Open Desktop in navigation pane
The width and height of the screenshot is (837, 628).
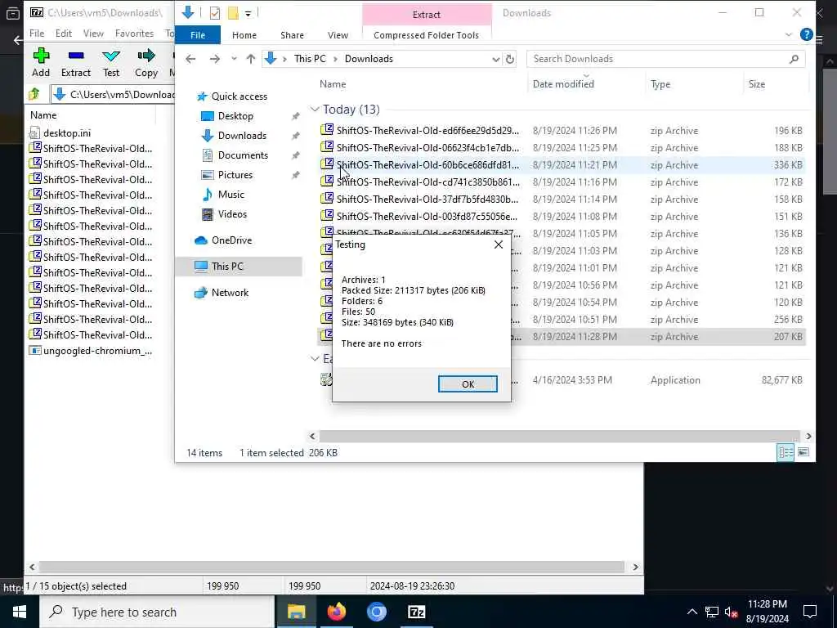235,116
